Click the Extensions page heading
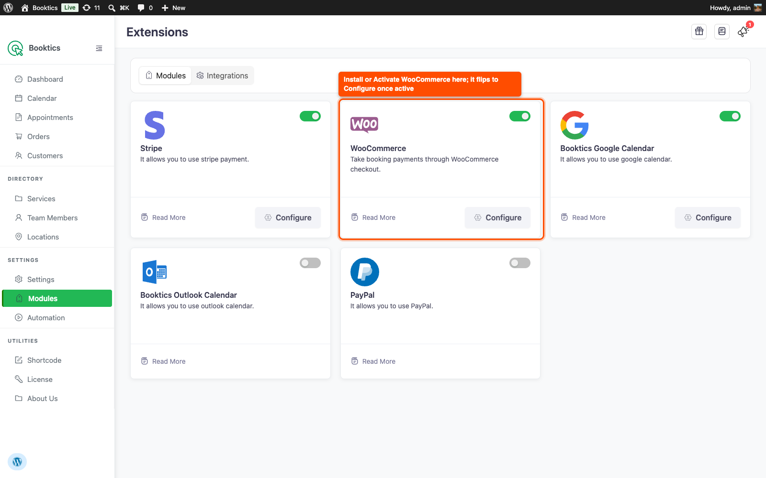The image size is (766, 478). tap(157, 32)
